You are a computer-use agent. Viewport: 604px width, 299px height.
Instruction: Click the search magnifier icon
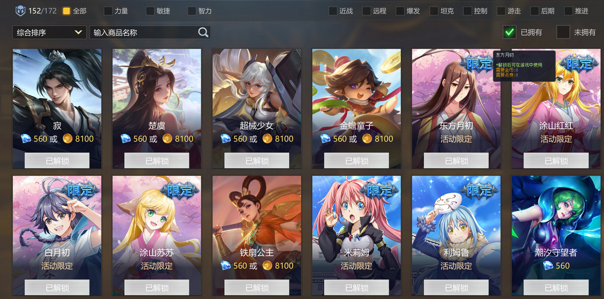click(203, 32)
